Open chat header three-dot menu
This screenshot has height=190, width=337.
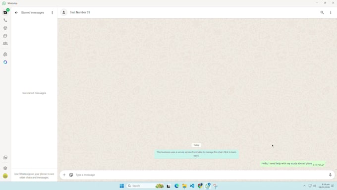pyautogui.click(x=331, y=12)
